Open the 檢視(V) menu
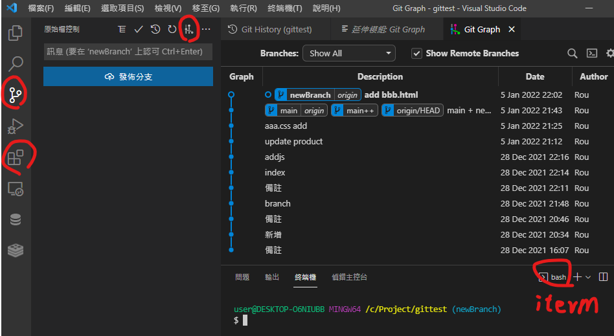The image size is (614, 336). pyautogui.click(x=168, y=8)
